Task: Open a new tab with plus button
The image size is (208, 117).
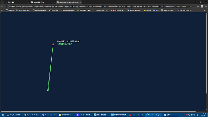Action: point(84,2)
